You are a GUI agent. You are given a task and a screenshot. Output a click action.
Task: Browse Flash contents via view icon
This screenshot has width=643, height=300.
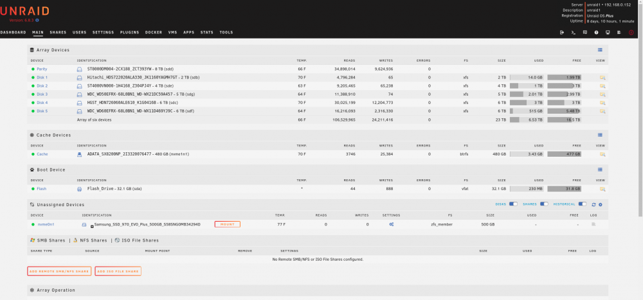tap(602, 189)
